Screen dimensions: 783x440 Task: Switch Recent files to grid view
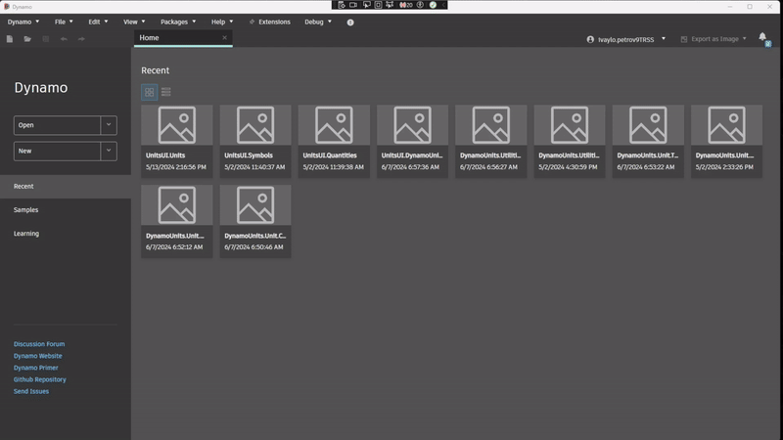point(149,92)
